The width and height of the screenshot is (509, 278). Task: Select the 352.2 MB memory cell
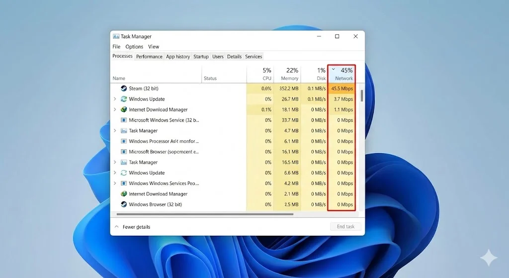[287, 89]
